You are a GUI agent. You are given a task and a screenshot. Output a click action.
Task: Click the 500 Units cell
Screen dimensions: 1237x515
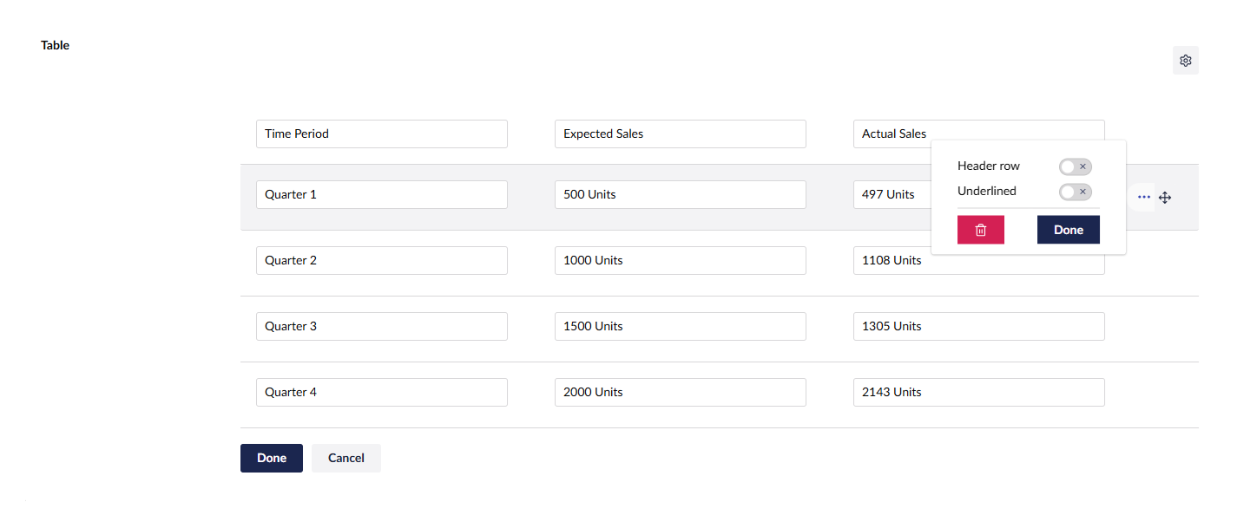(x=680, y=194)
